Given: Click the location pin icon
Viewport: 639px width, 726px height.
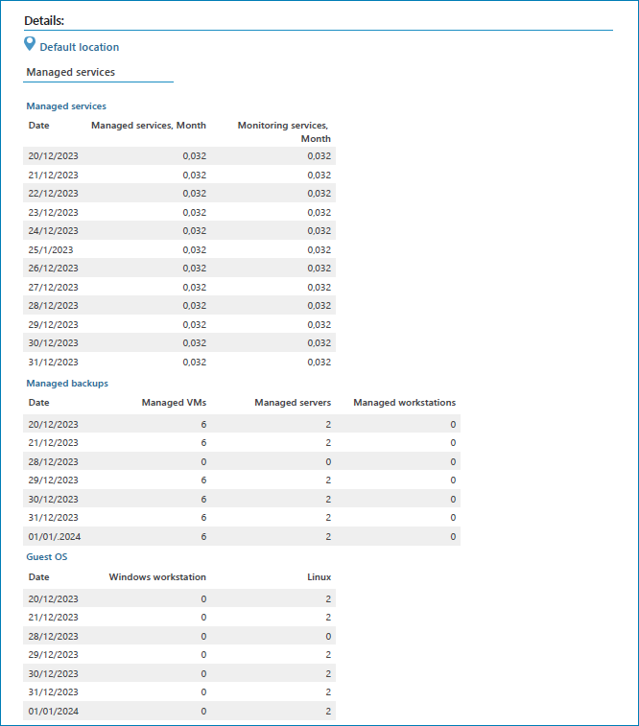Looking at the screenshot, I should coord(30,44).
